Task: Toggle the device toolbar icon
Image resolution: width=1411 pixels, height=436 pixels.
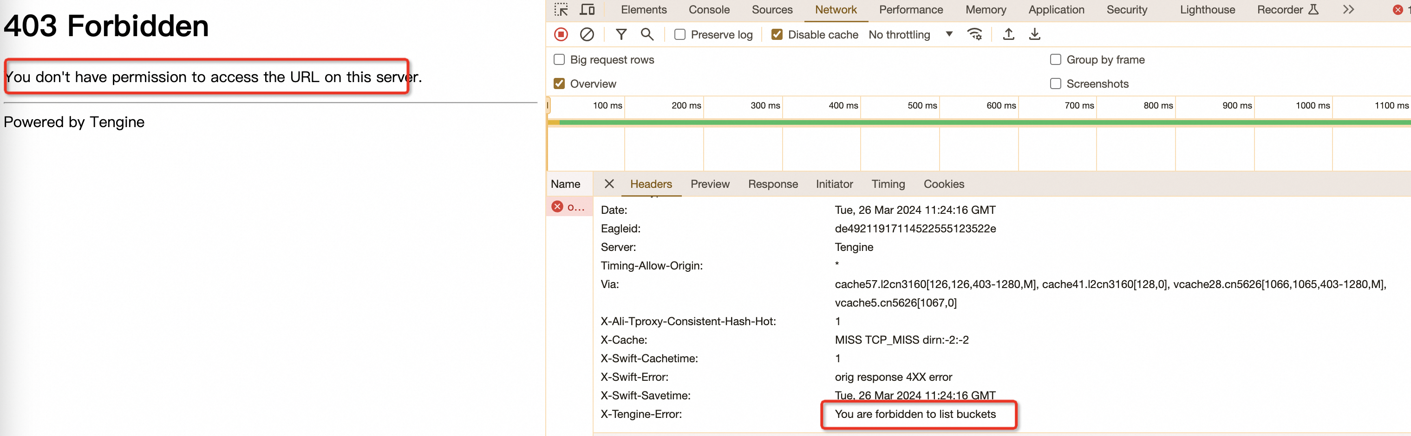Action: [x=587, y=10]
